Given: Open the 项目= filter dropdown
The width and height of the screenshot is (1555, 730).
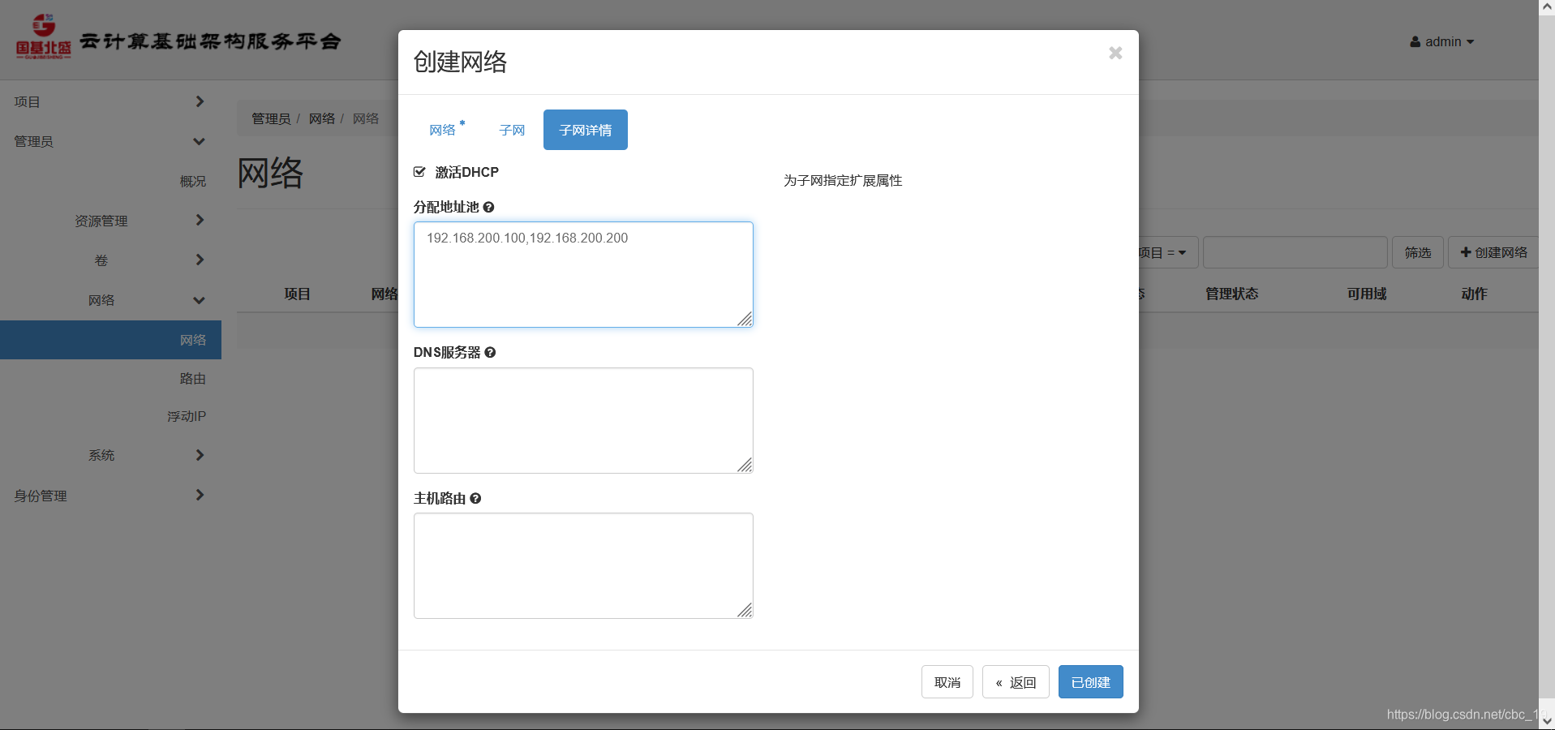Looking at the screenshot, I should coord(1163,252).
